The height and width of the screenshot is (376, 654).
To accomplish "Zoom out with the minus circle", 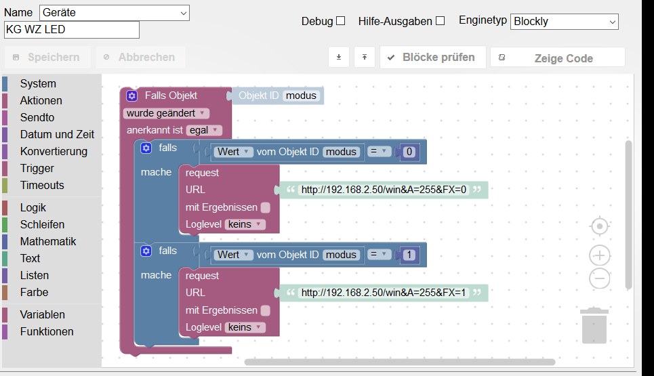I will 600,278.
